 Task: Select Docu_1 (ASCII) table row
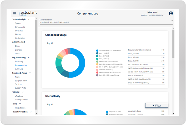pyautogui.click(x=146, y=53)
